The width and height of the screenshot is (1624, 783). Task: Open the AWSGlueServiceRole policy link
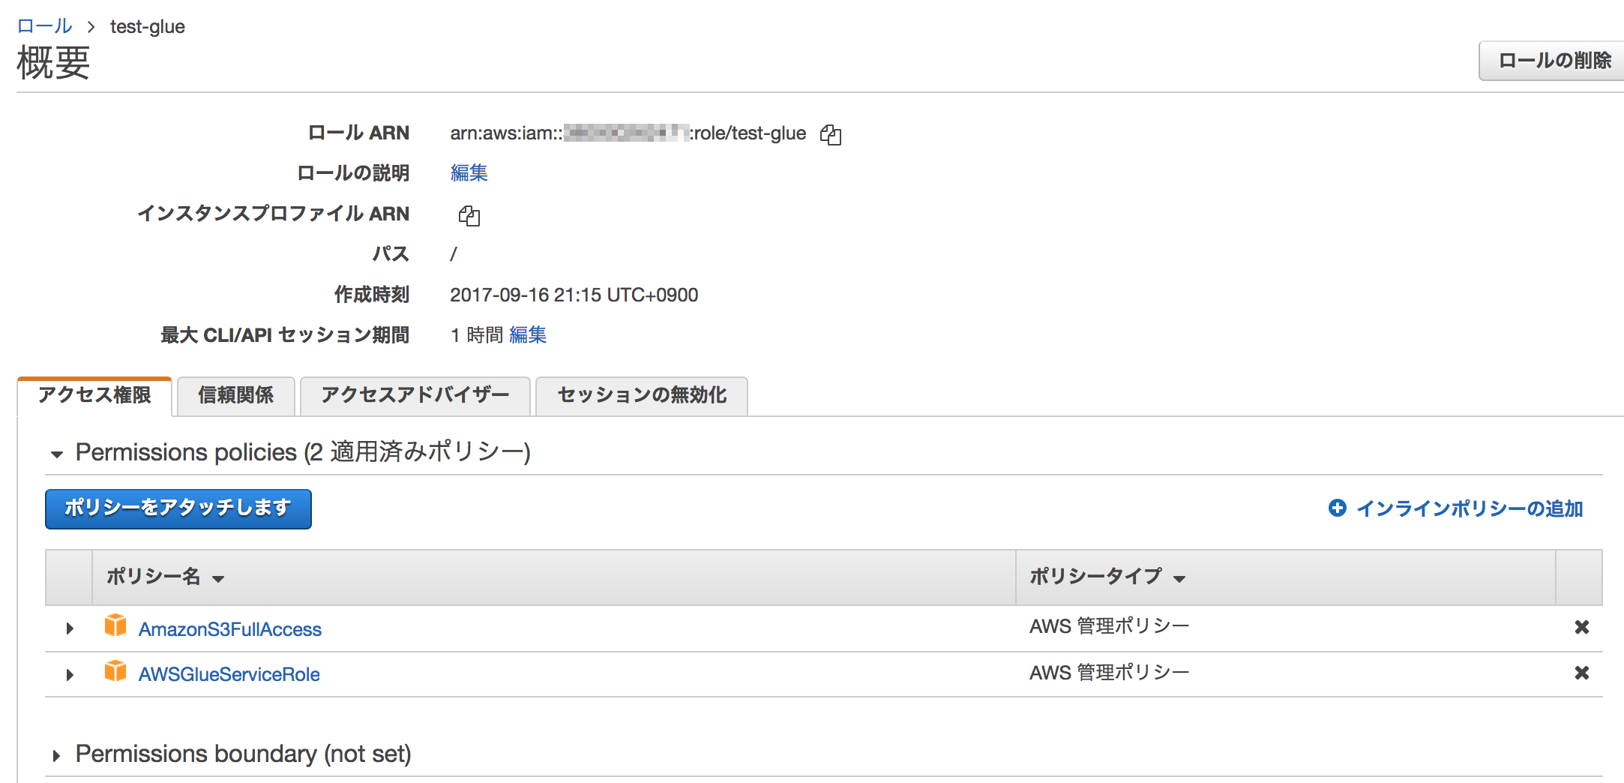click(x=229, y=674)
